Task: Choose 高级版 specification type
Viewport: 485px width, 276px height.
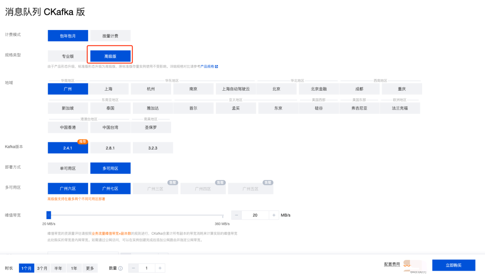Action: 110,56
